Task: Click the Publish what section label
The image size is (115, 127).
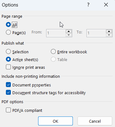Action: (13, 43)
